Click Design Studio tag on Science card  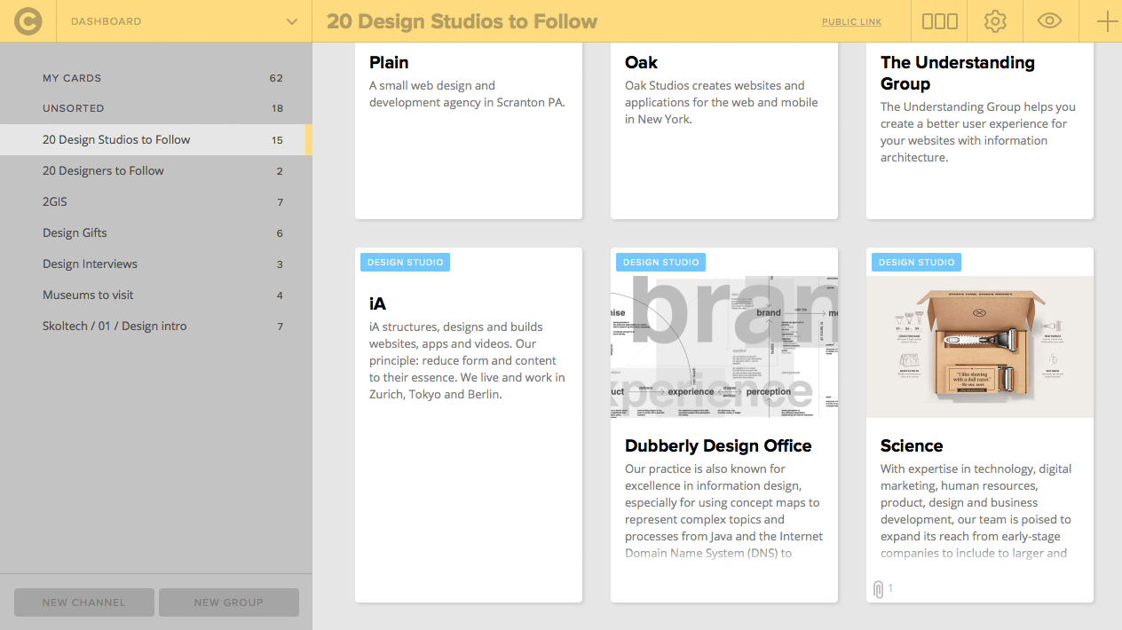(x=917, y=262)
